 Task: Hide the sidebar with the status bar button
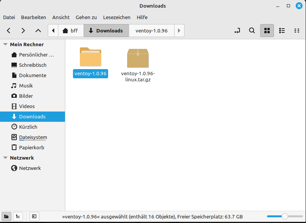(34, 217)
